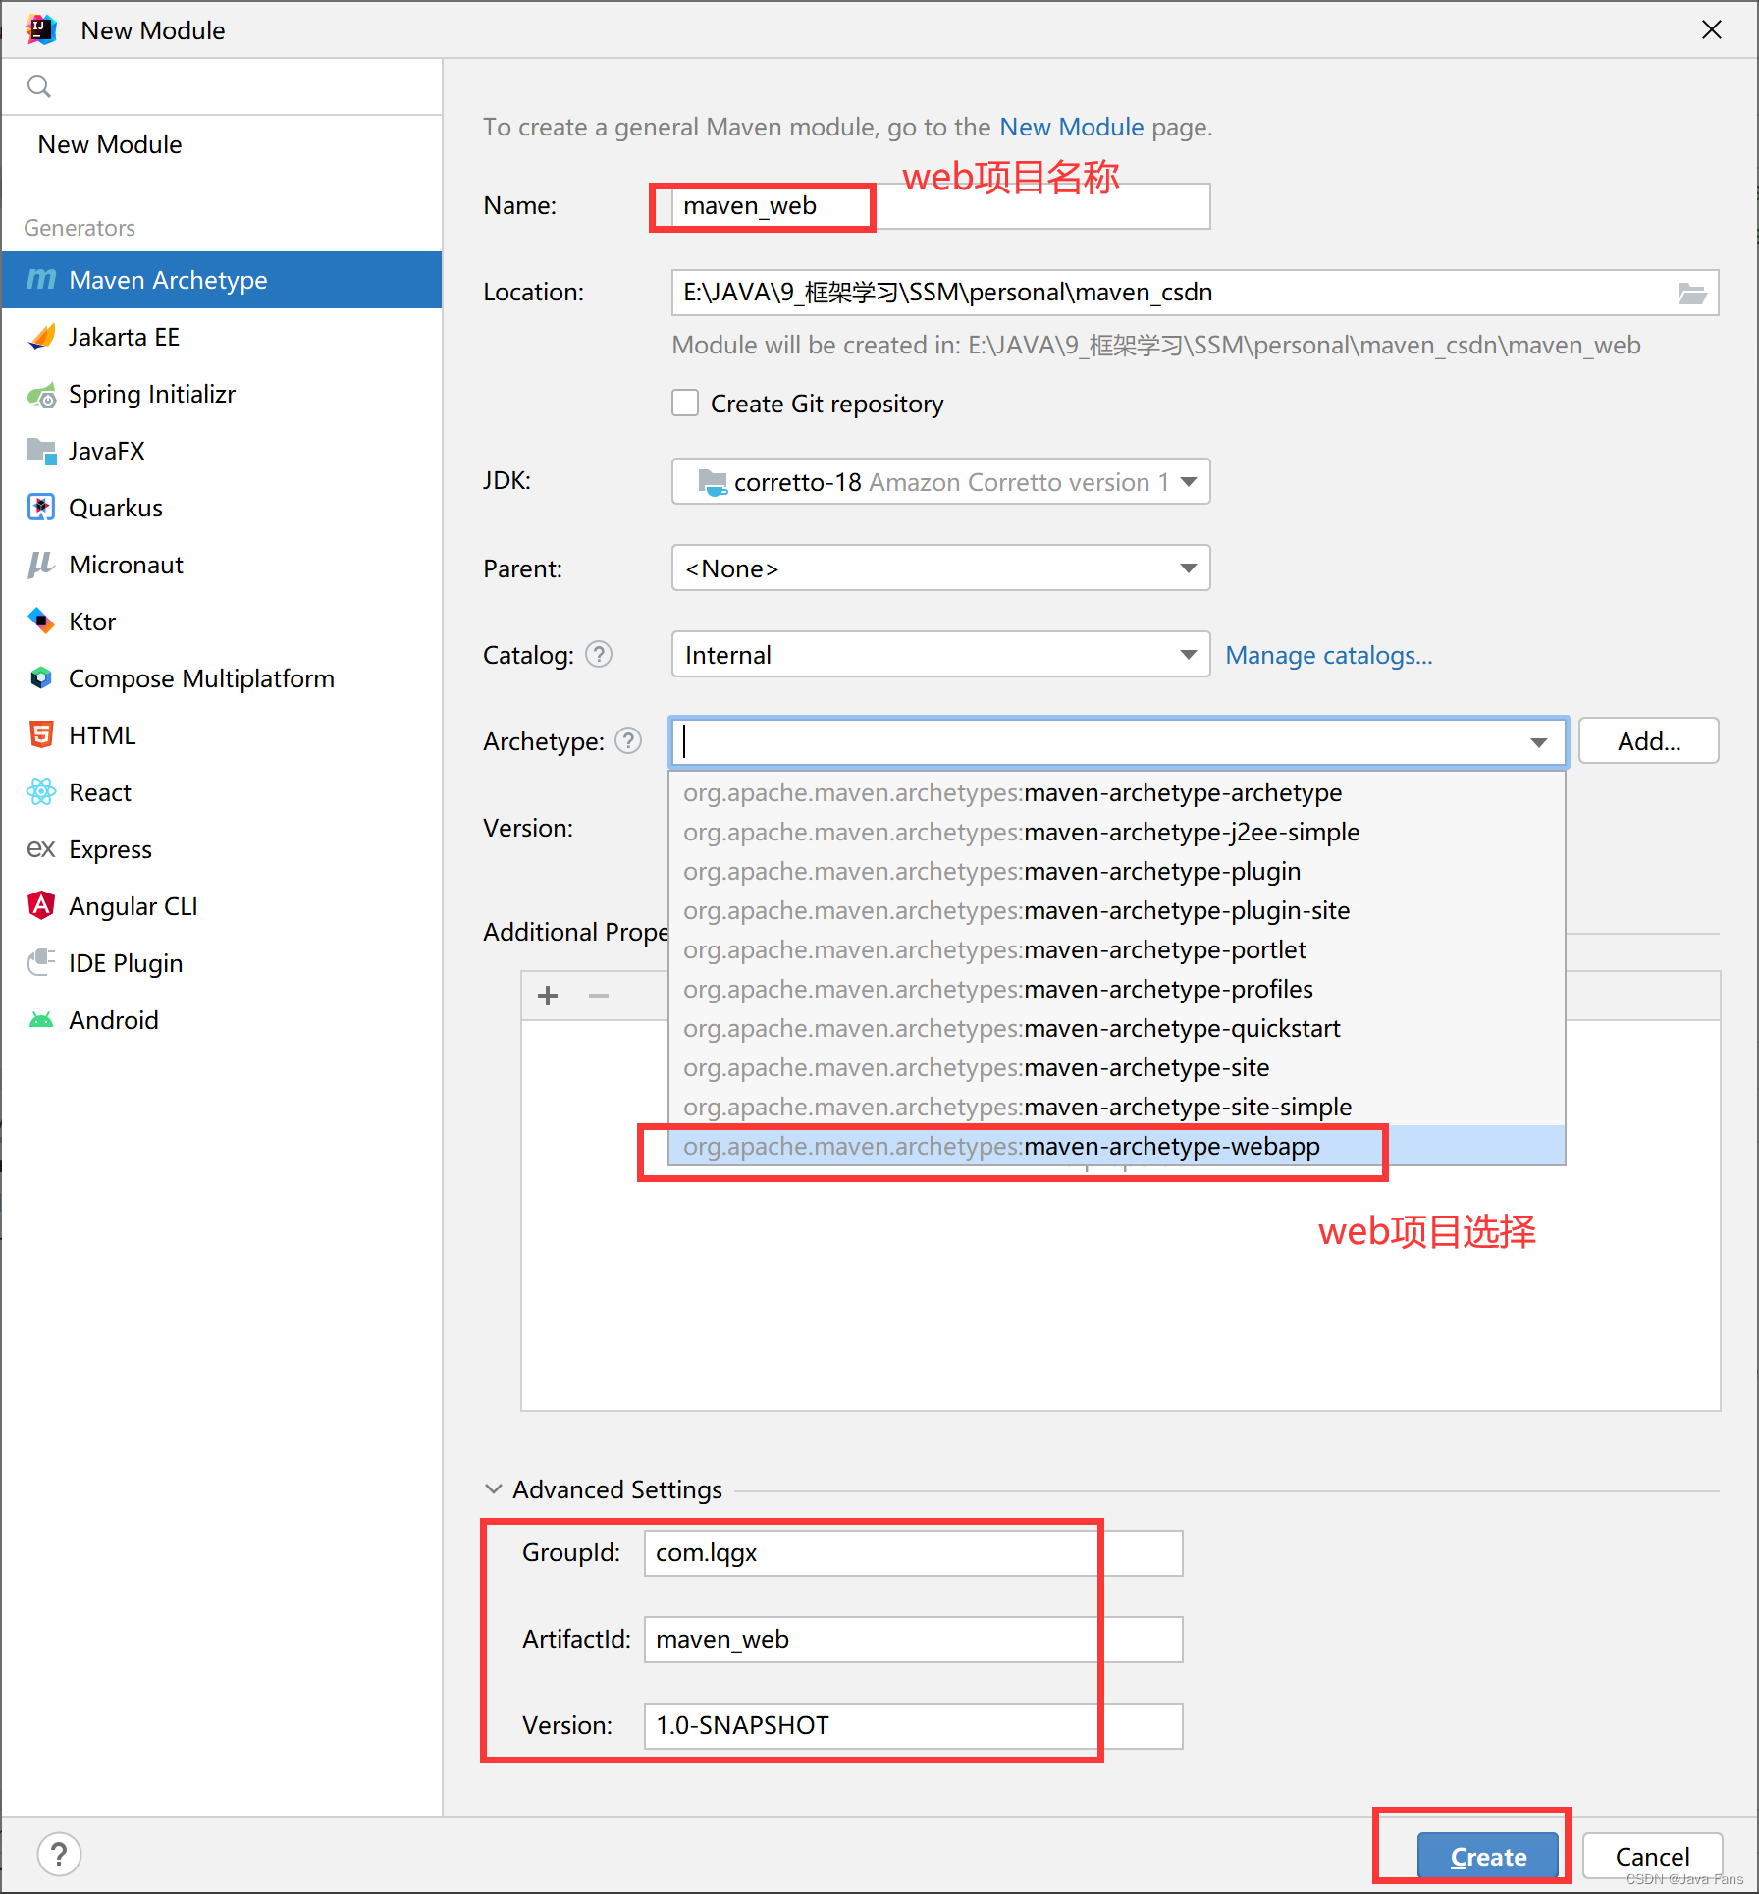Select New Module in left list

tap(222, 144)
